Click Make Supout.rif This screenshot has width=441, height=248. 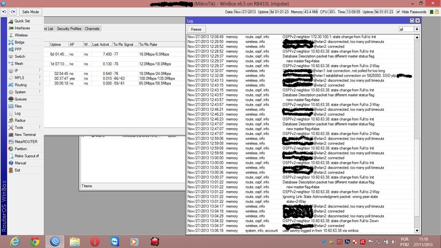click(26, 156)
